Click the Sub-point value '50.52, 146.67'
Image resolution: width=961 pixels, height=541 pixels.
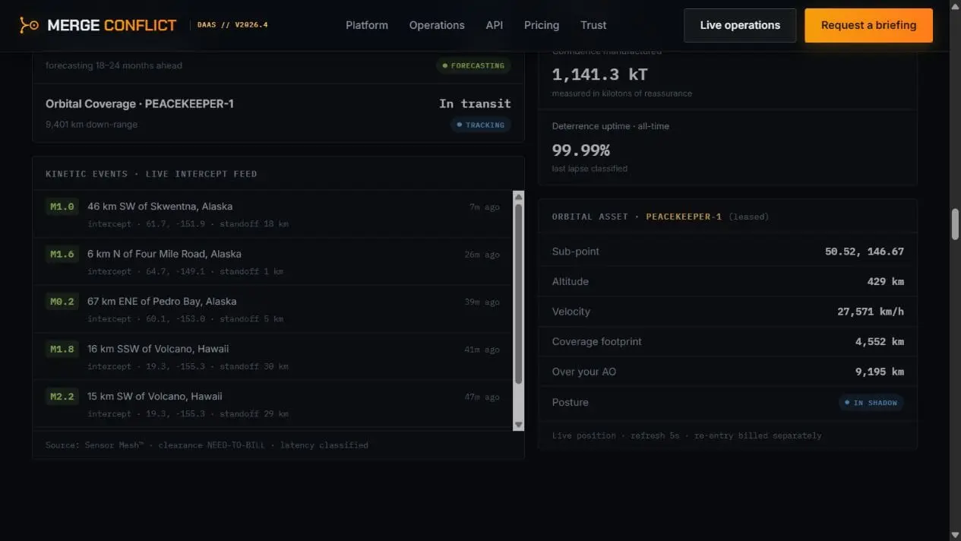click(865, 252)
